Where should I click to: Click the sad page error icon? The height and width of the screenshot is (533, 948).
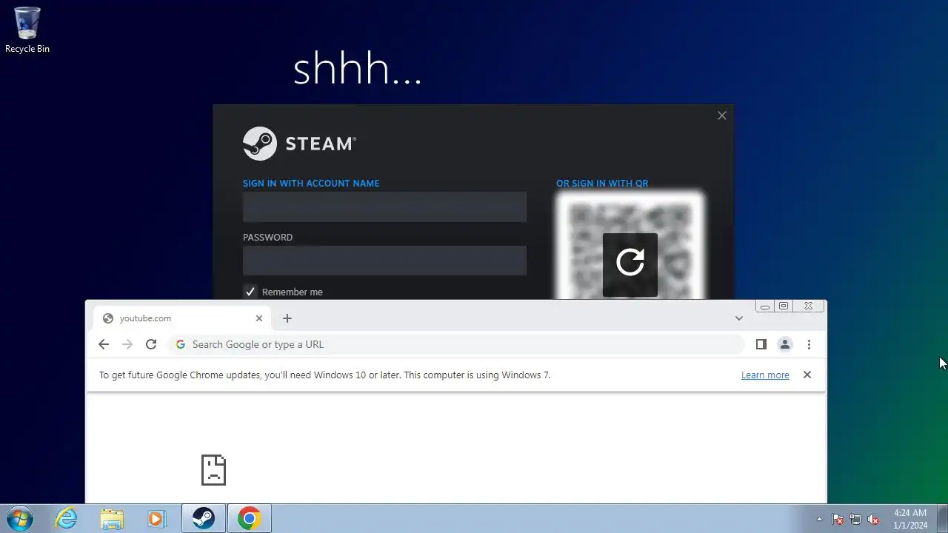(213, 470)
